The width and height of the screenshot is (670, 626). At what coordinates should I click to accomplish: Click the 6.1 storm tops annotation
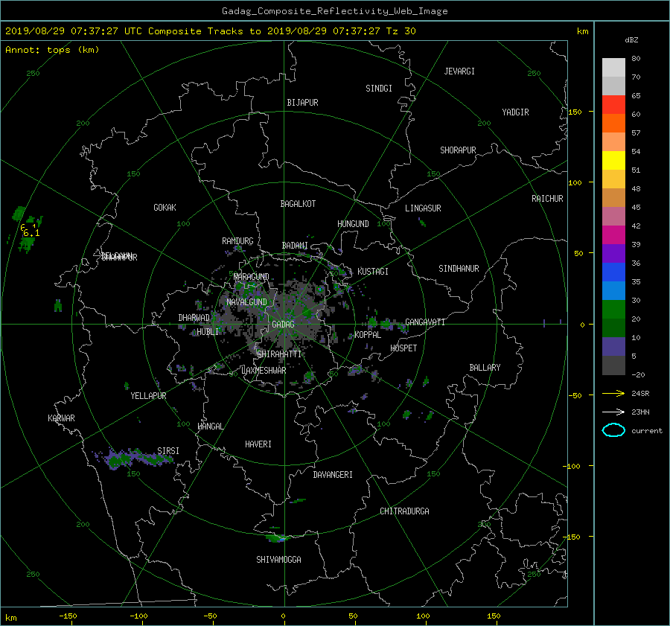pos(31,233)
